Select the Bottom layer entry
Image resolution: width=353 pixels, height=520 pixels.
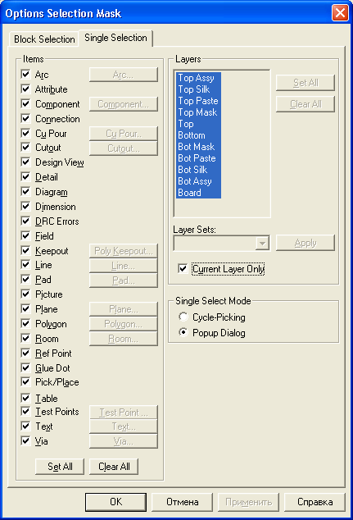(x=198, y=135)
